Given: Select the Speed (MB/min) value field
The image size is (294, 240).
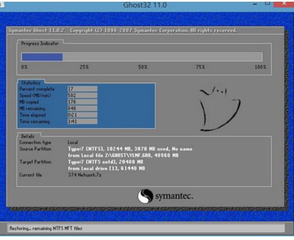Looking at the screenshot, I should [x=83, y=95].
